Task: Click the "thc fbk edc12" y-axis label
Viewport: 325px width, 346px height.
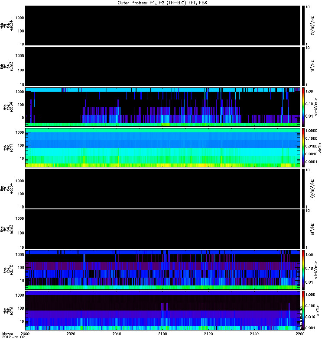Action: [8, 270]
